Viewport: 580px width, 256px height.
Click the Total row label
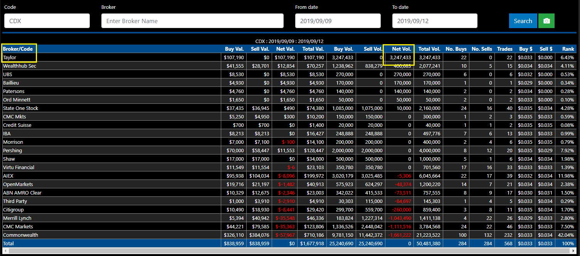(8, 243)
